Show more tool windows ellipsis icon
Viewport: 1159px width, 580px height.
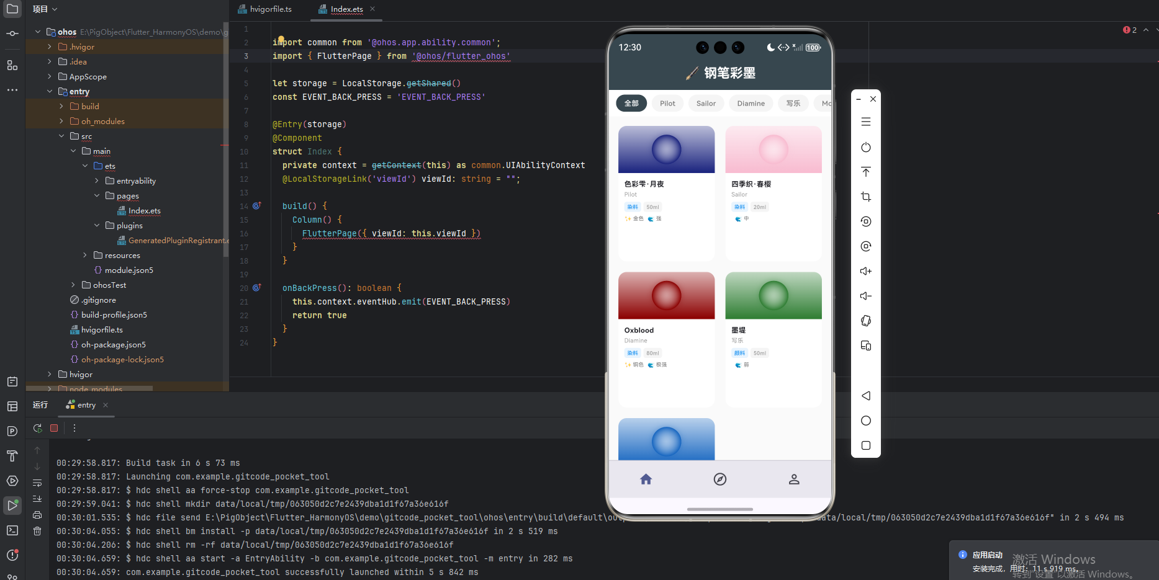[x=12, y=90]
